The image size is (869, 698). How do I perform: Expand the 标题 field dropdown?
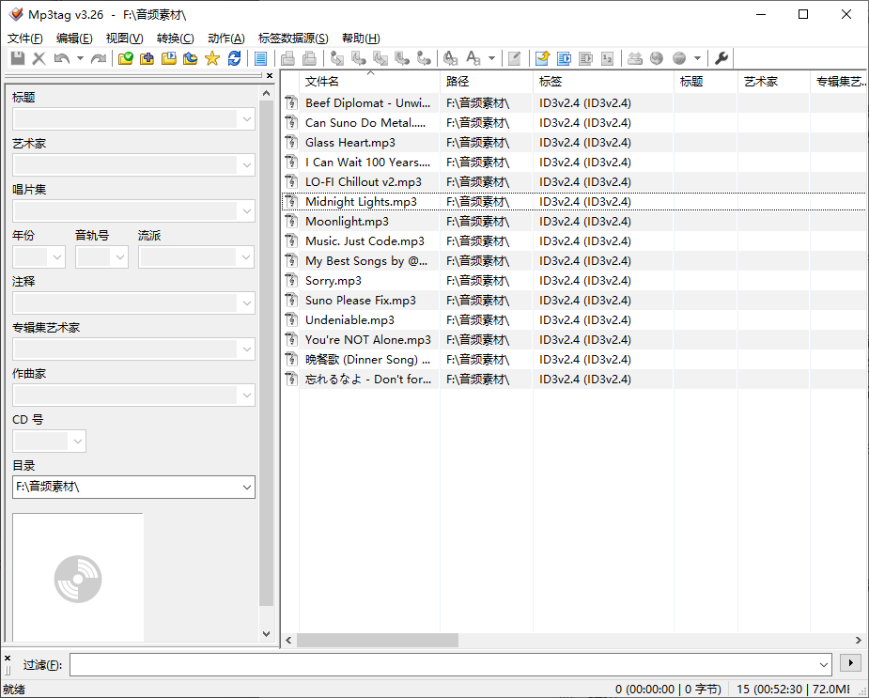tap(246, 119)
